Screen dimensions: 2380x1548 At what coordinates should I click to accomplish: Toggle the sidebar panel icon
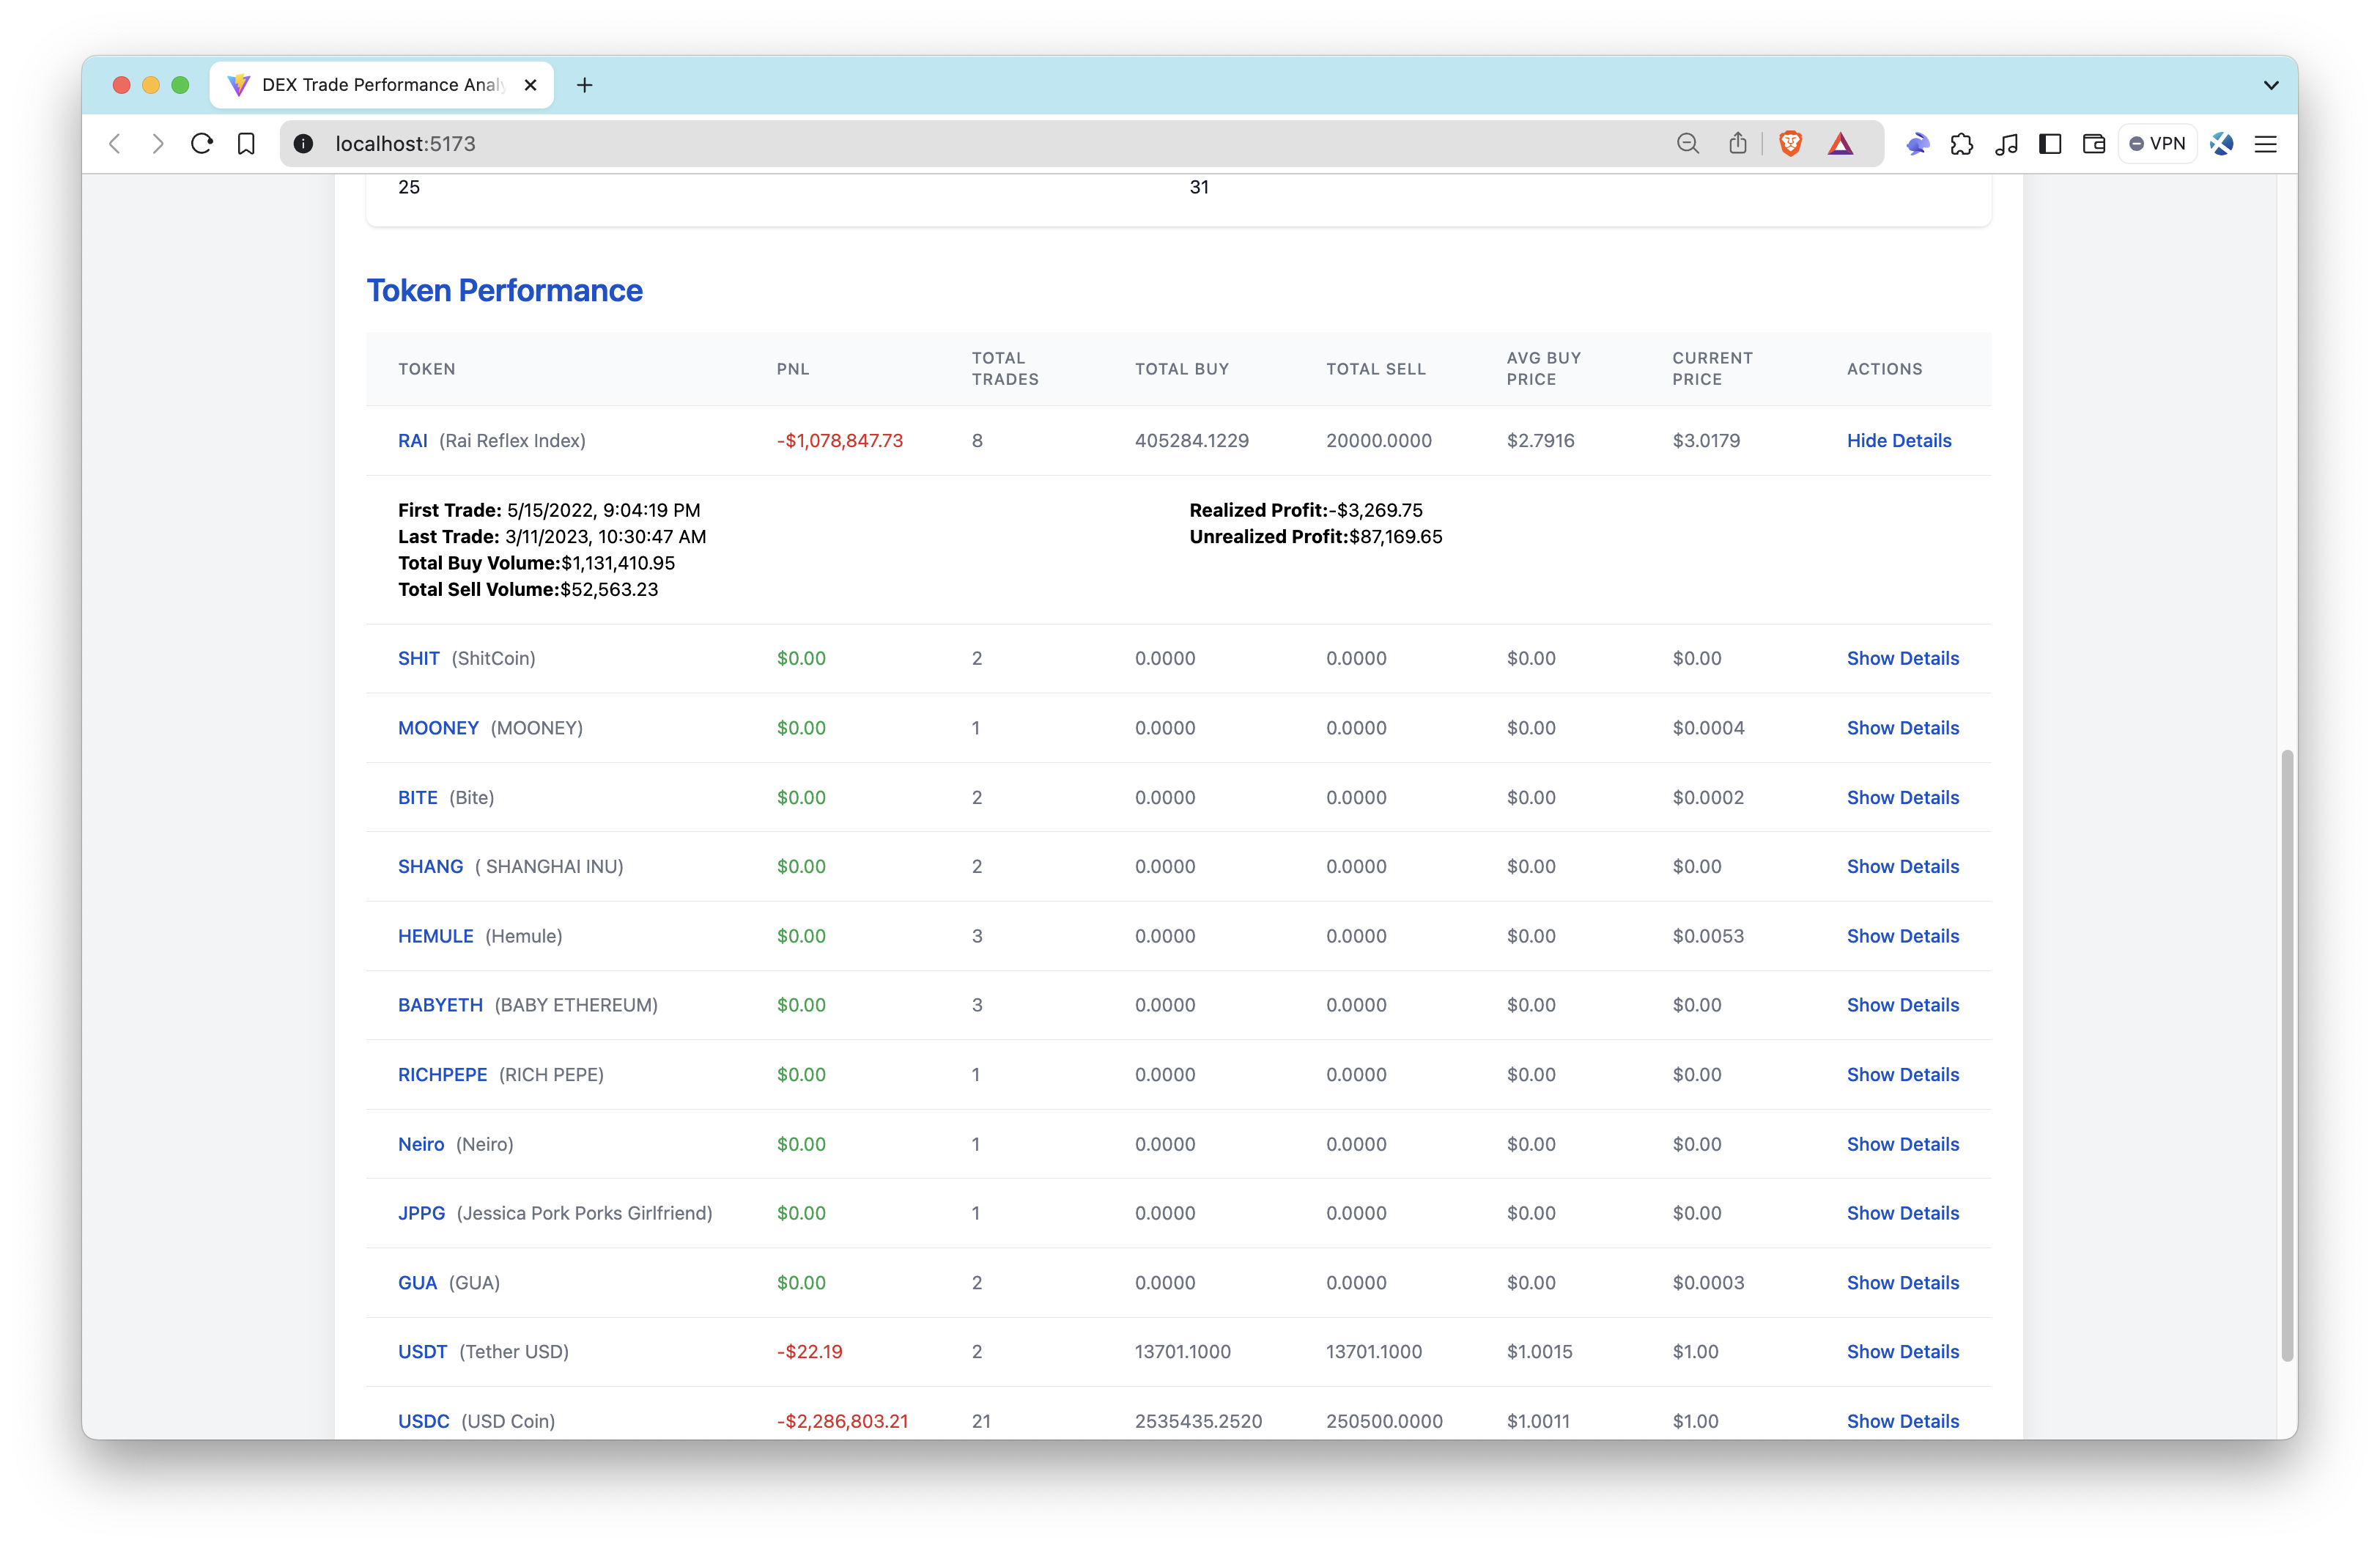tap(2050, 144)
